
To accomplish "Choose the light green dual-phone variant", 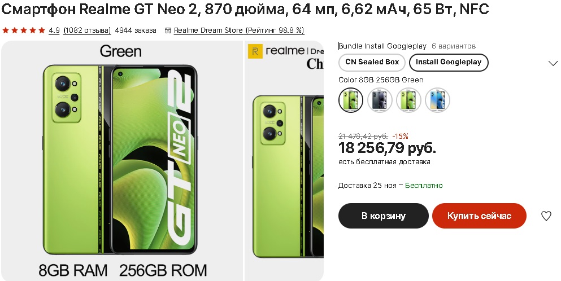I will tap(408, 100).
